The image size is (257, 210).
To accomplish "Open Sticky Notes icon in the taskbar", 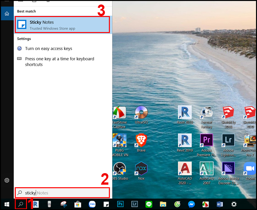I will [x=106, y=204].
